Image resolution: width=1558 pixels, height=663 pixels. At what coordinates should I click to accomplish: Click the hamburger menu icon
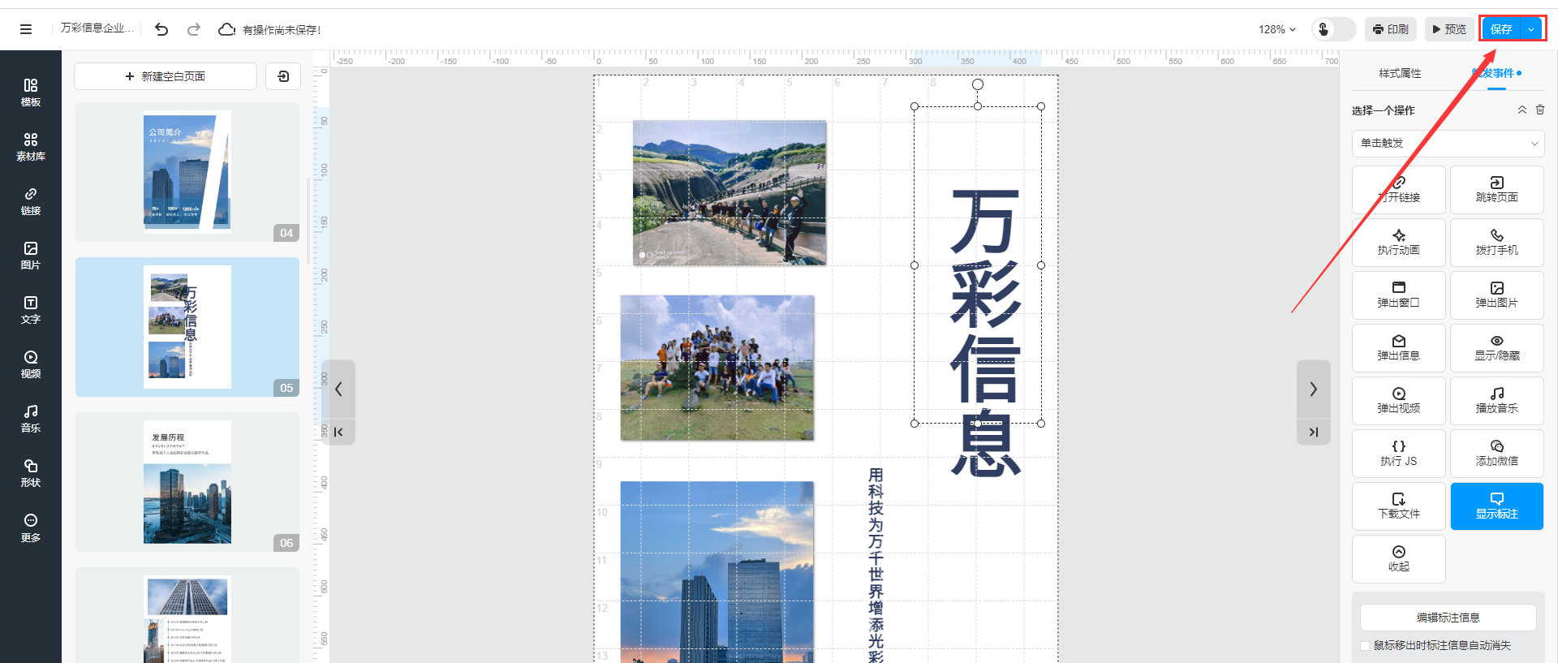point(26,29)
